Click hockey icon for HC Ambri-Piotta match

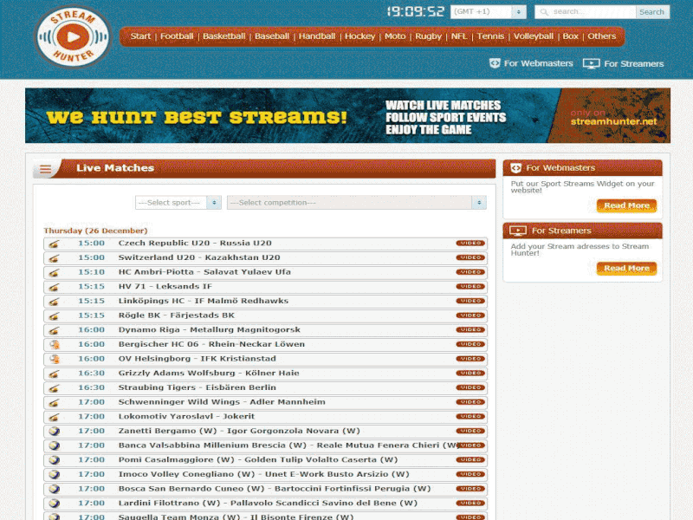click(x=54, y=272)
